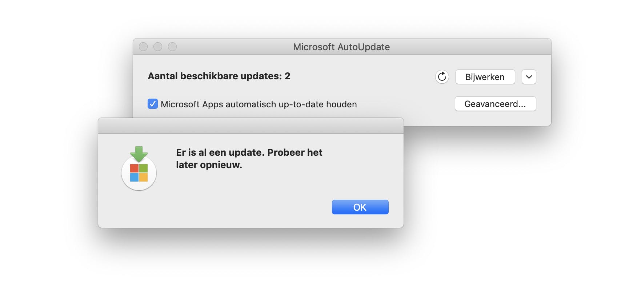Expand the dropdown arrow beside Bijwerken

pos(529,77)
